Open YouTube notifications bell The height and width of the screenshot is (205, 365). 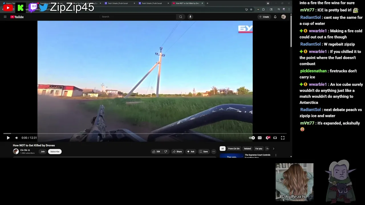[275, 17]
